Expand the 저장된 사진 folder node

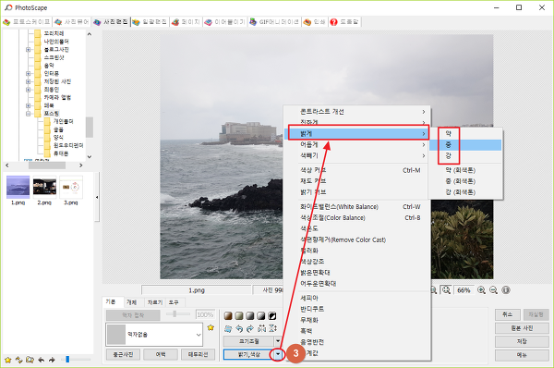(28, 81)
